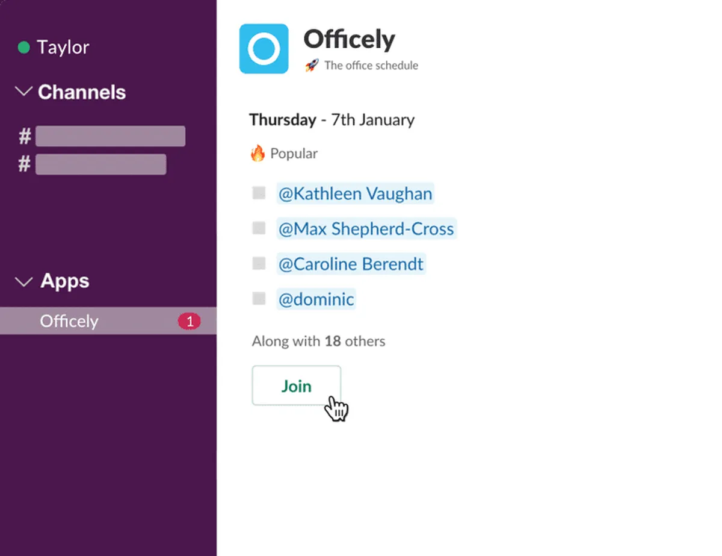Click the Officely app logo icon
The image size is (722, 556).
coord(264,49)
